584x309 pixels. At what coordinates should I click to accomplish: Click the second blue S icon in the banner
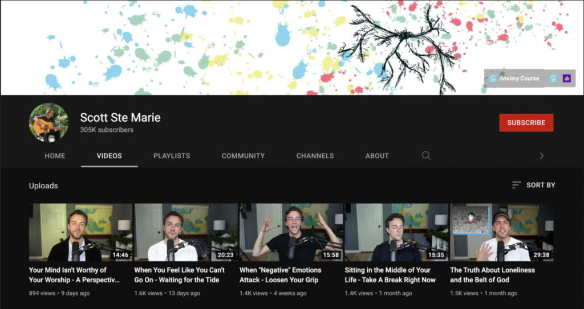(x=553, y=79)
